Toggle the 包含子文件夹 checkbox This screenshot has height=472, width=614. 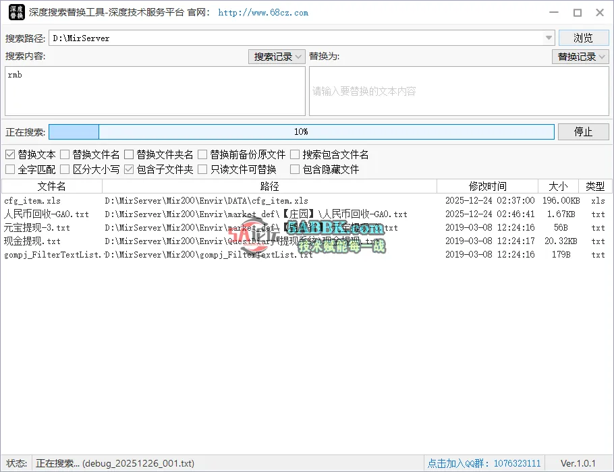click(x=130, y=170)
